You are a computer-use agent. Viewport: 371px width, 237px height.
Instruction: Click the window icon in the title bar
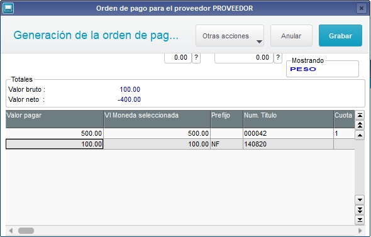8,8
